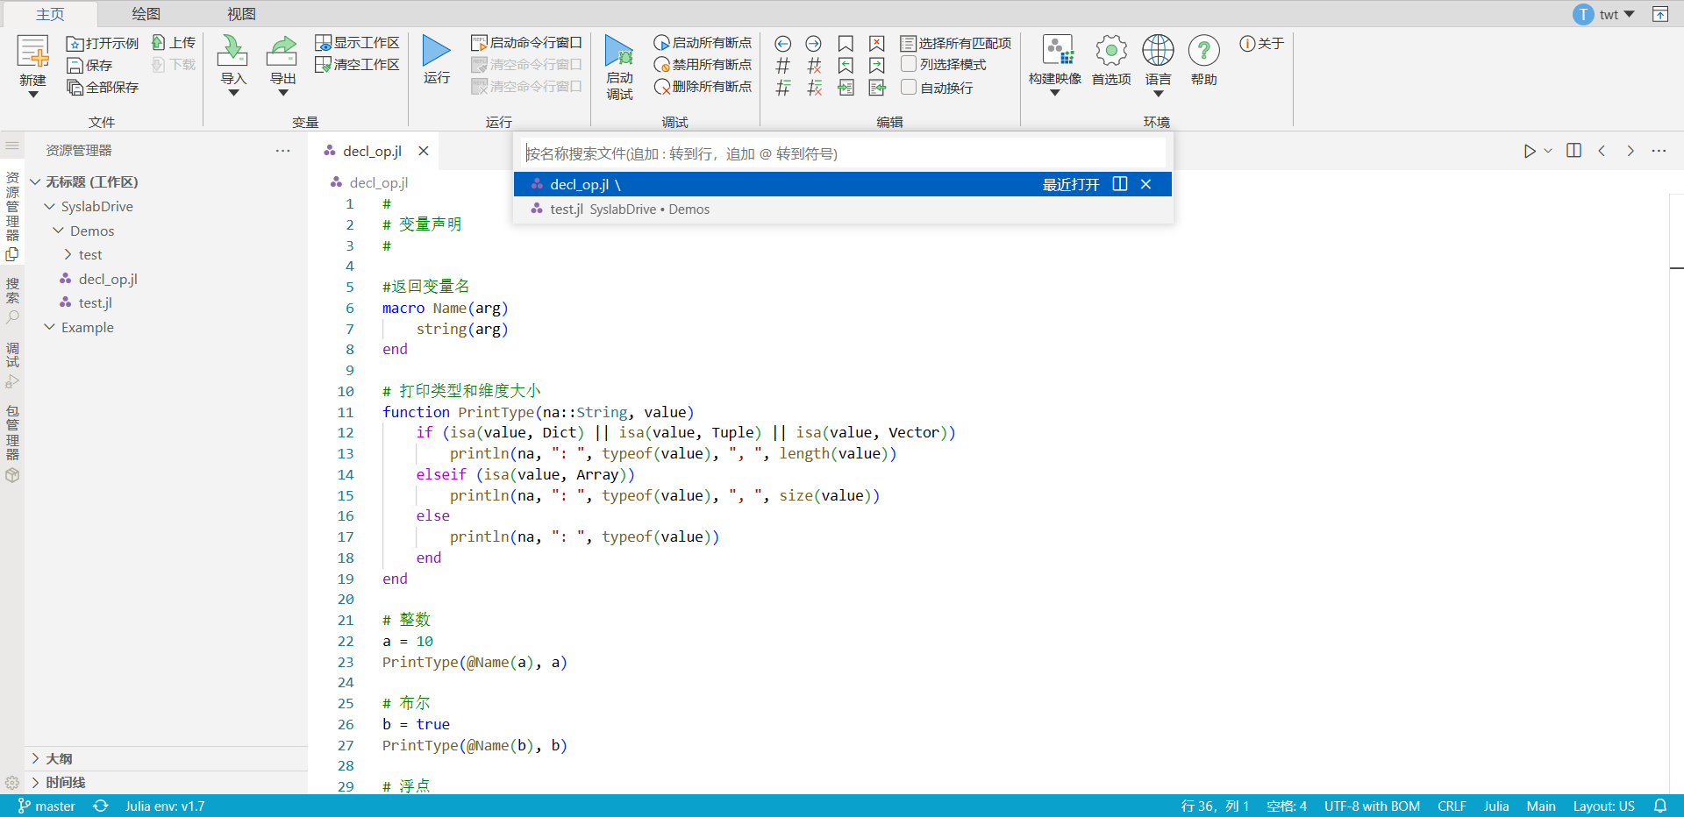Open the settings gear above the status bar
The height and width of the screenshot is (817, 1684).
click(x=12, y=783)
